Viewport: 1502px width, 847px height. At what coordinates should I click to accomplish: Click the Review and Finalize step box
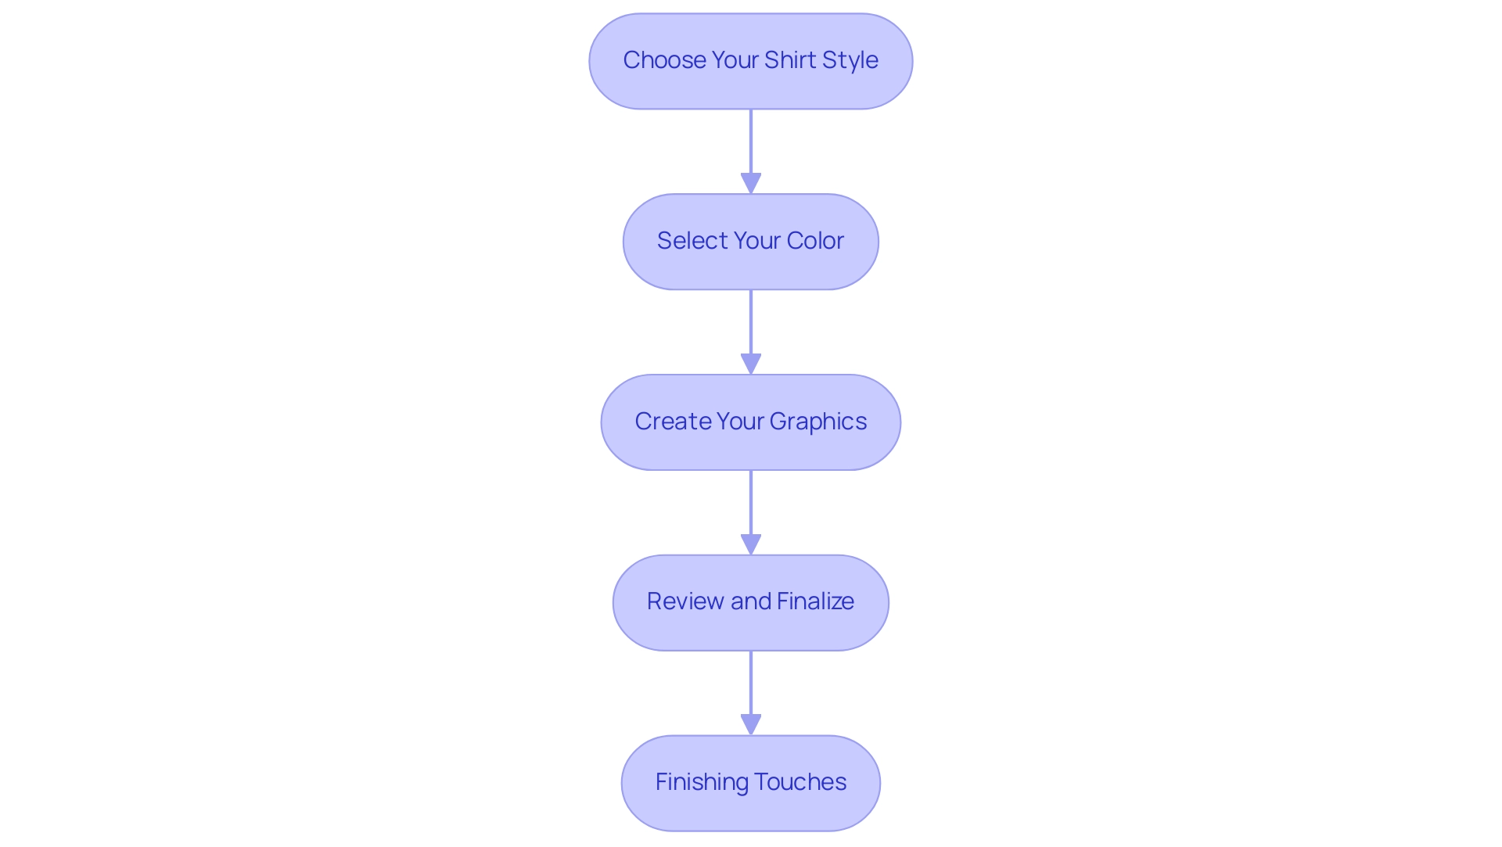pos(750,601)
